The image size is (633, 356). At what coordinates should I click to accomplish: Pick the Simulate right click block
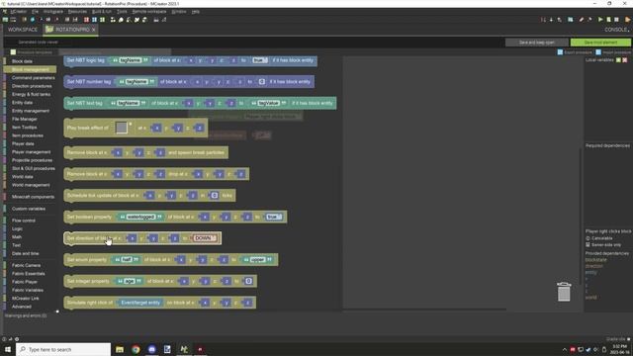160,303
